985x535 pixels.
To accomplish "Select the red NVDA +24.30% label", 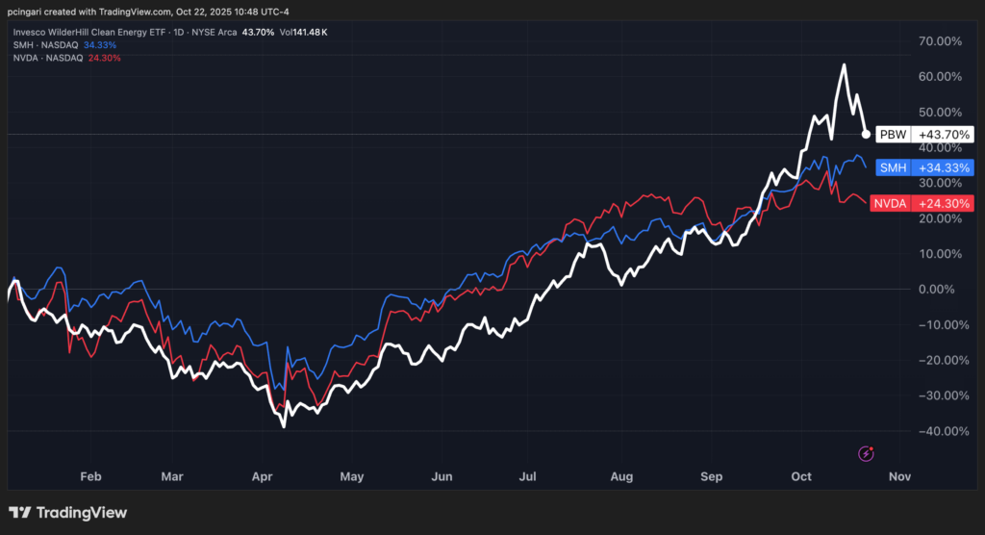I will 922,203.
